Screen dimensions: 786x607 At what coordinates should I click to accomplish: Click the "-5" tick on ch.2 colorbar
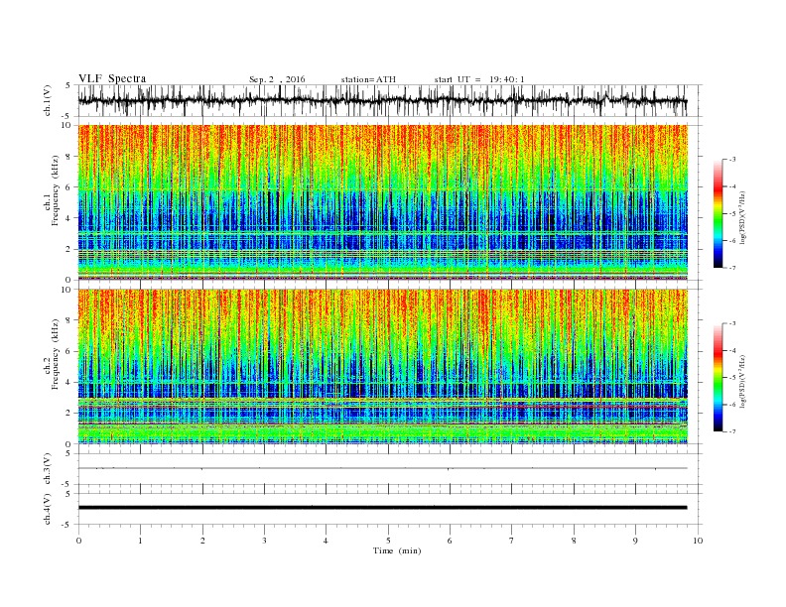click(731, 378)
